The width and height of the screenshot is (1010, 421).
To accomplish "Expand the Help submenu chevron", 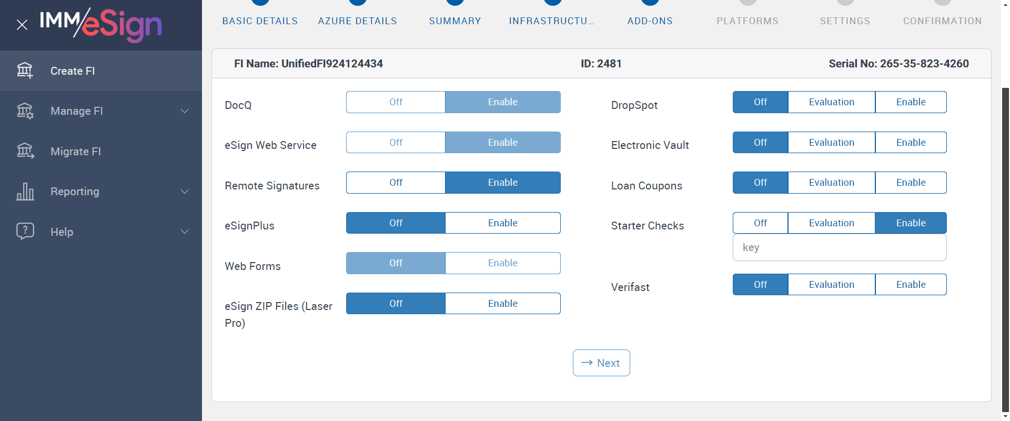I will tap(185, 232).
